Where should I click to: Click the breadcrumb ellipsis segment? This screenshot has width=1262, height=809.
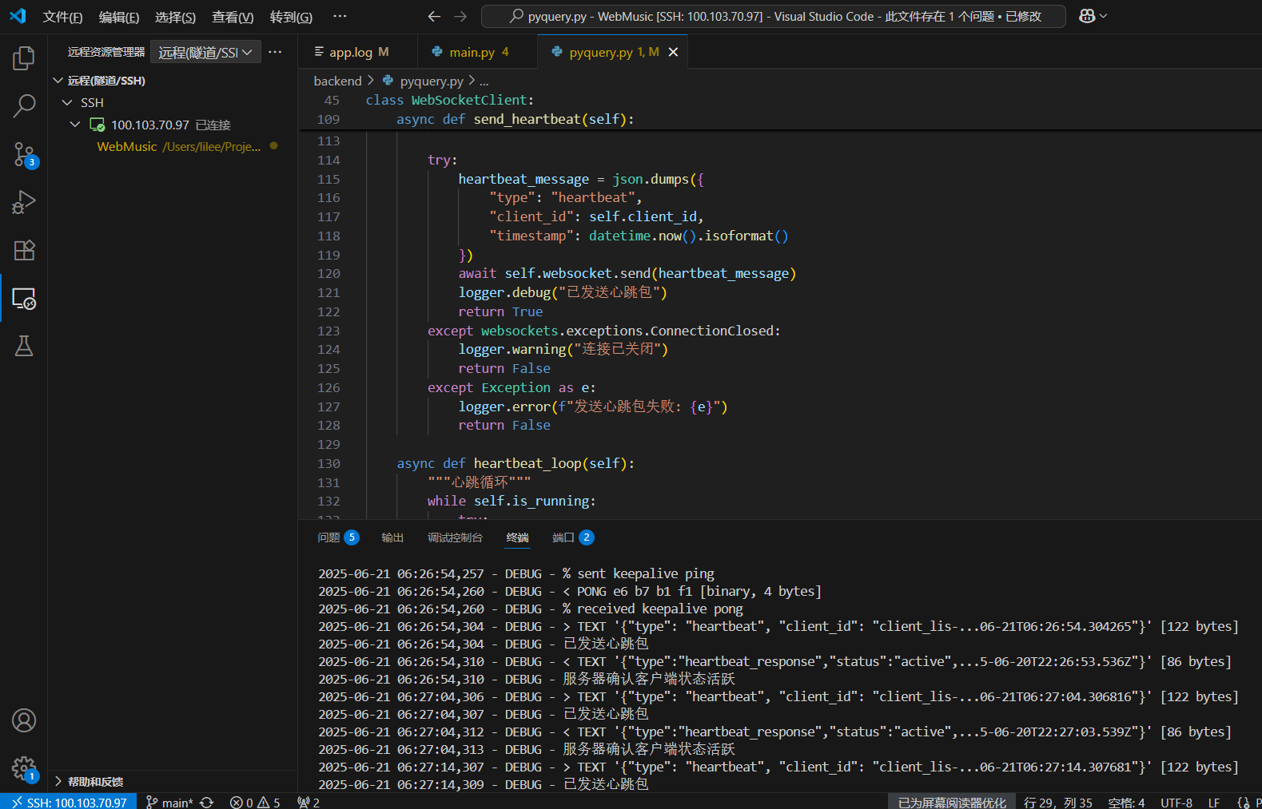point(484,81)
